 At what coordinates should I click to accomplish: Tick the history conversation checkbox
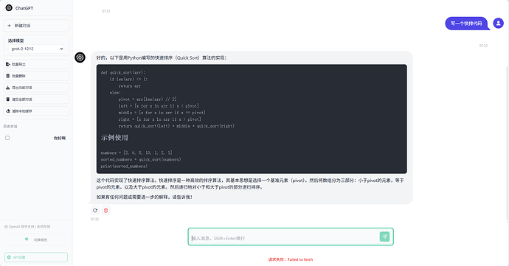click(7, 138)
